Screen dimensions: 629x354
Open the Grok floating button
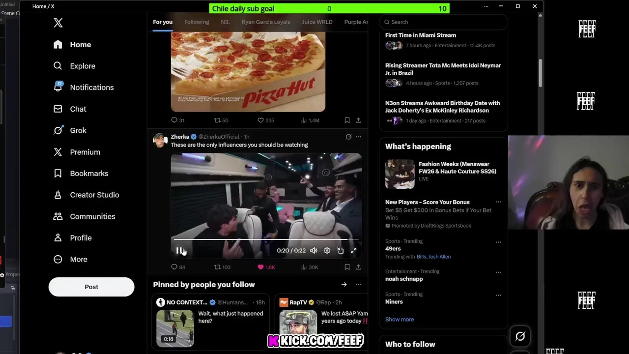click(520, 336)
